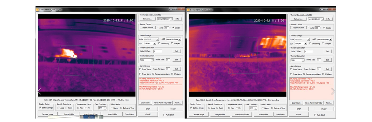Click Network... button in L1 window
This screenshot has height=122, width=372.
[x=147, y=19]
